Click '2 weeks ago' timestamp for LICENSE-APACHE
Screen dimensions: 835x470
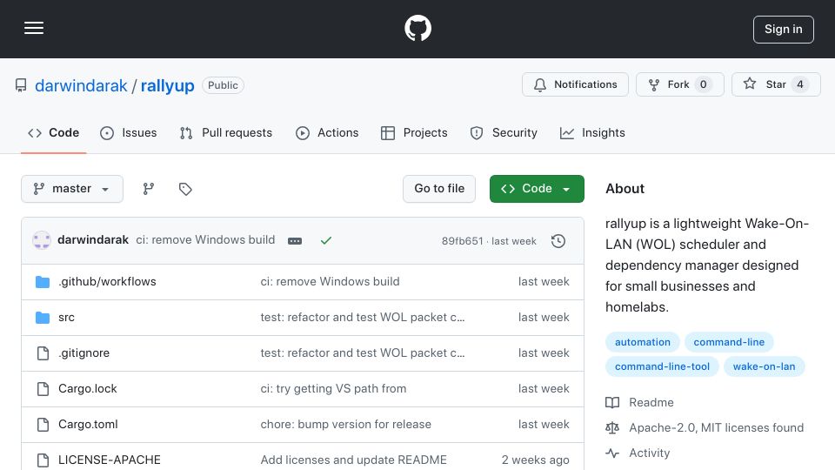(535, 460)
